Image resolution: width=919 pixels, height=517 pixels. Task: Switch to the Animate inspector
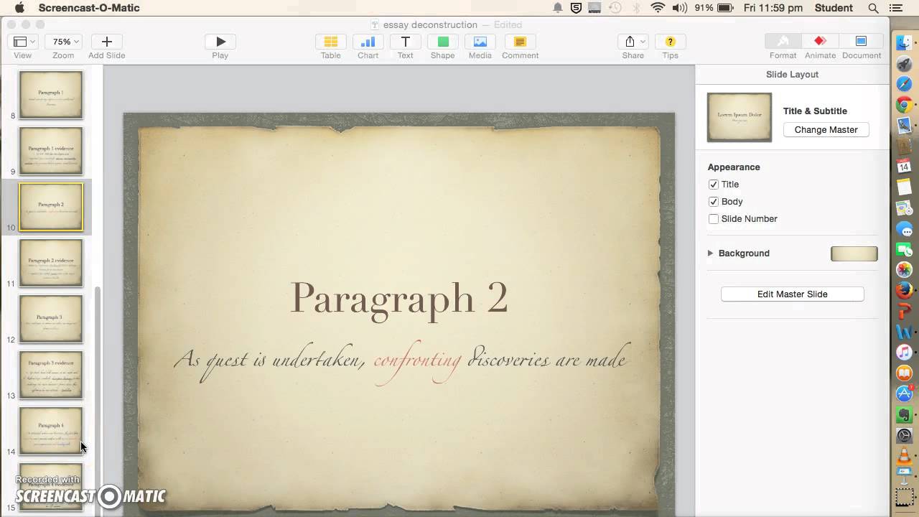click(820, 41)
